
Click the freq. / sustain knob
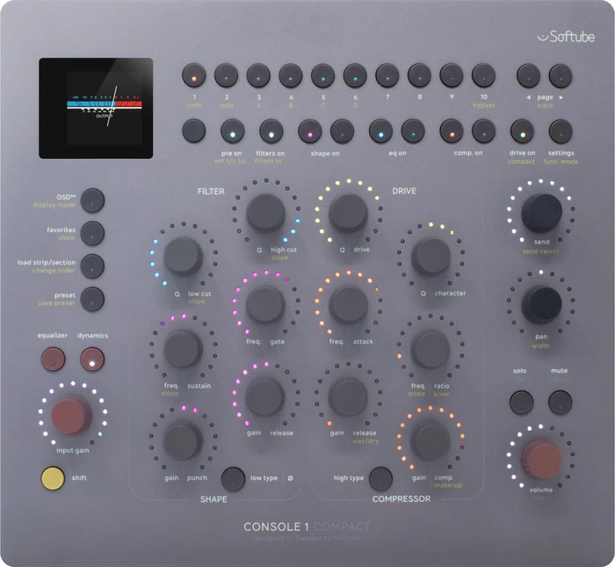tap(183, 349)
